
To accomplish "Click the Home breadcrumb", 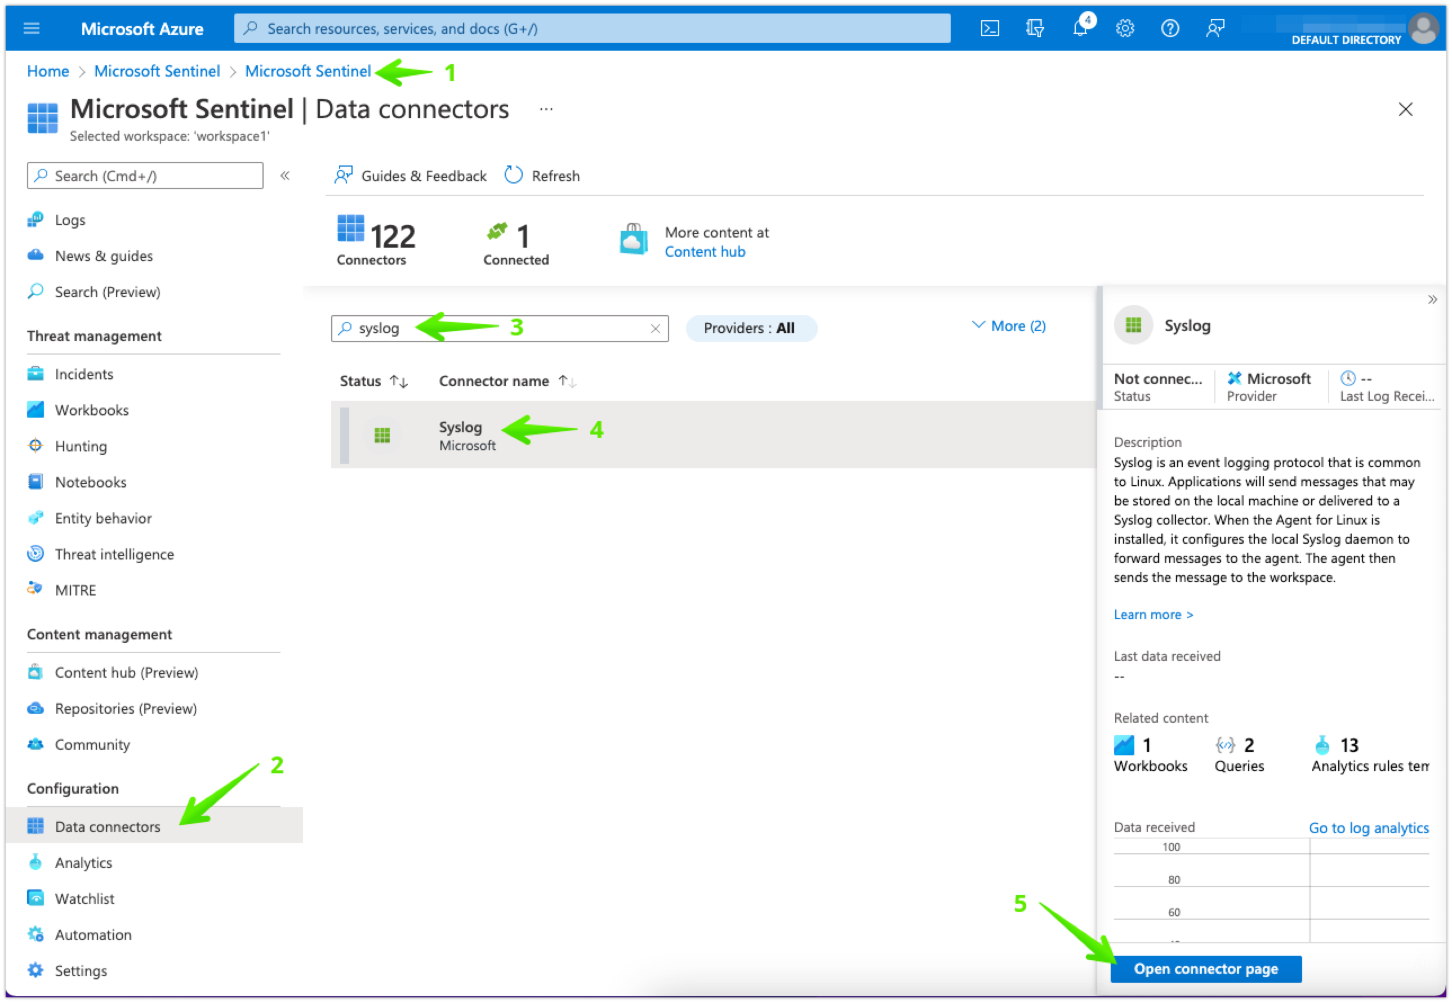I will [x=48, y=71].
